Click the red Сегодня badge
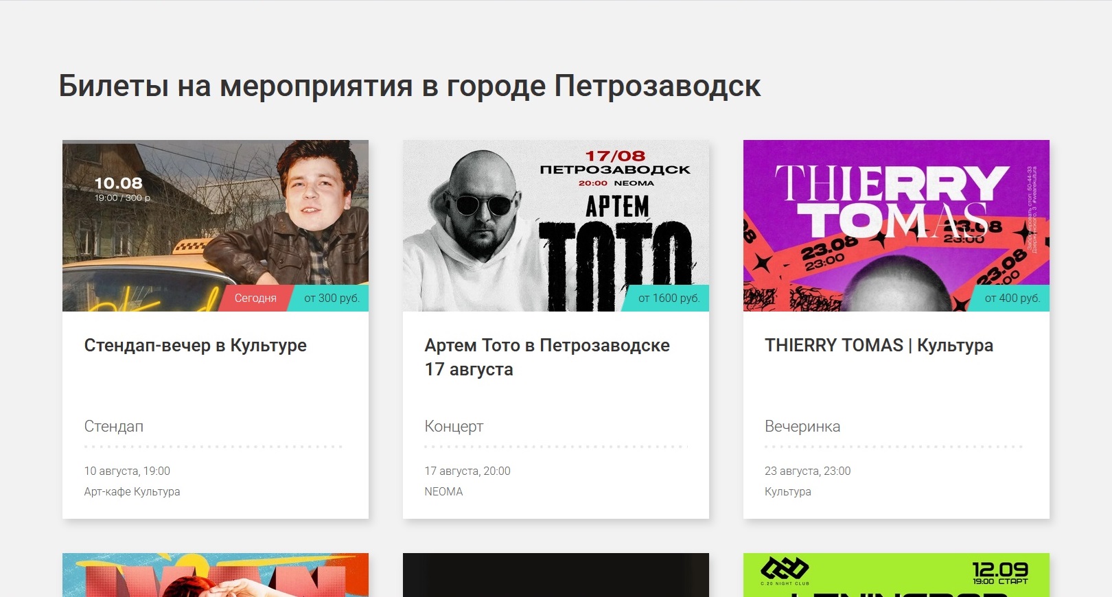 coord(255,298)
